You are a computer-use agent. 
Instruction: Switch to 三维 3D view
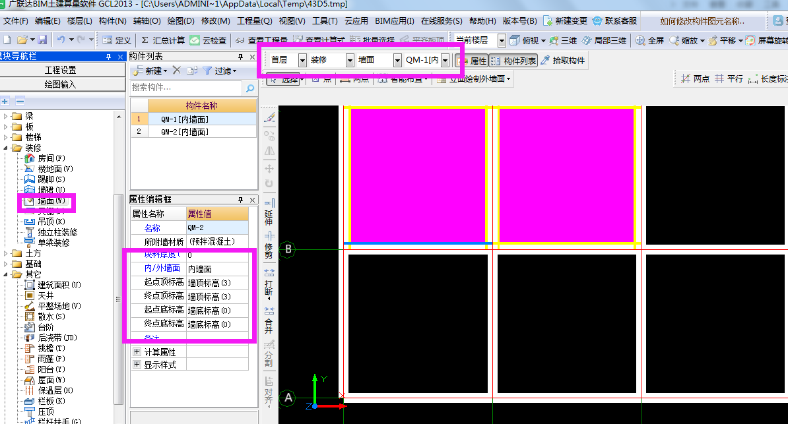coord(563,40)
